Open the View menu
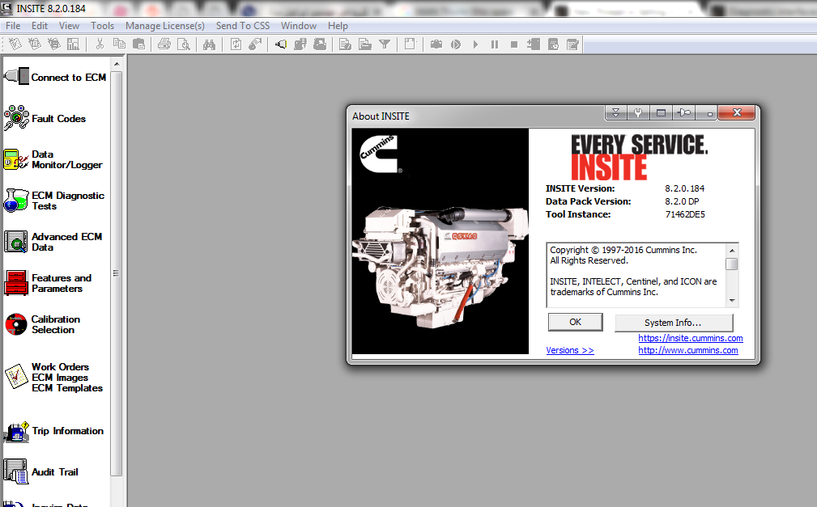This screenshot has height=507, width=817. coord(70,26)
